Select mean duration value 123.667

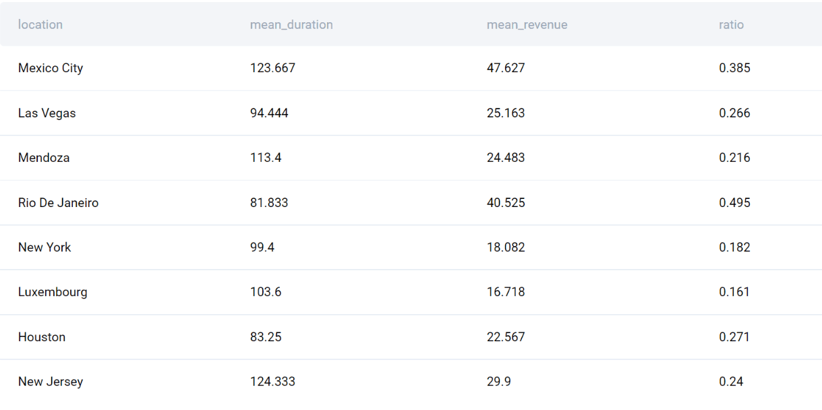(x=272, y=68)
